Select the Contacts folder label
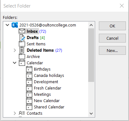129x121 pixels. (35, 113)
